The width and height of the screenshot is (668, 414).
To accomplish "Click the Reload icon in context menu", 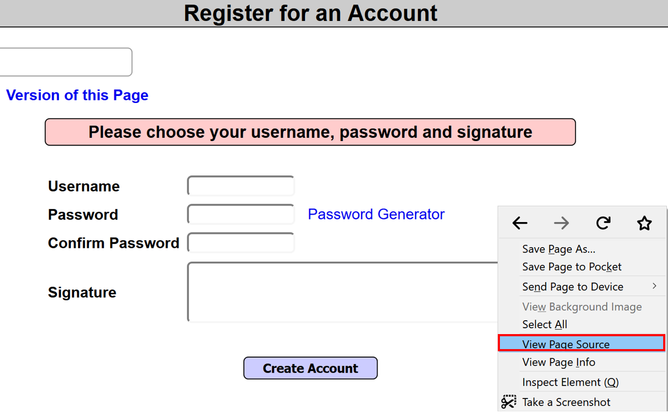I will point(603,223).
